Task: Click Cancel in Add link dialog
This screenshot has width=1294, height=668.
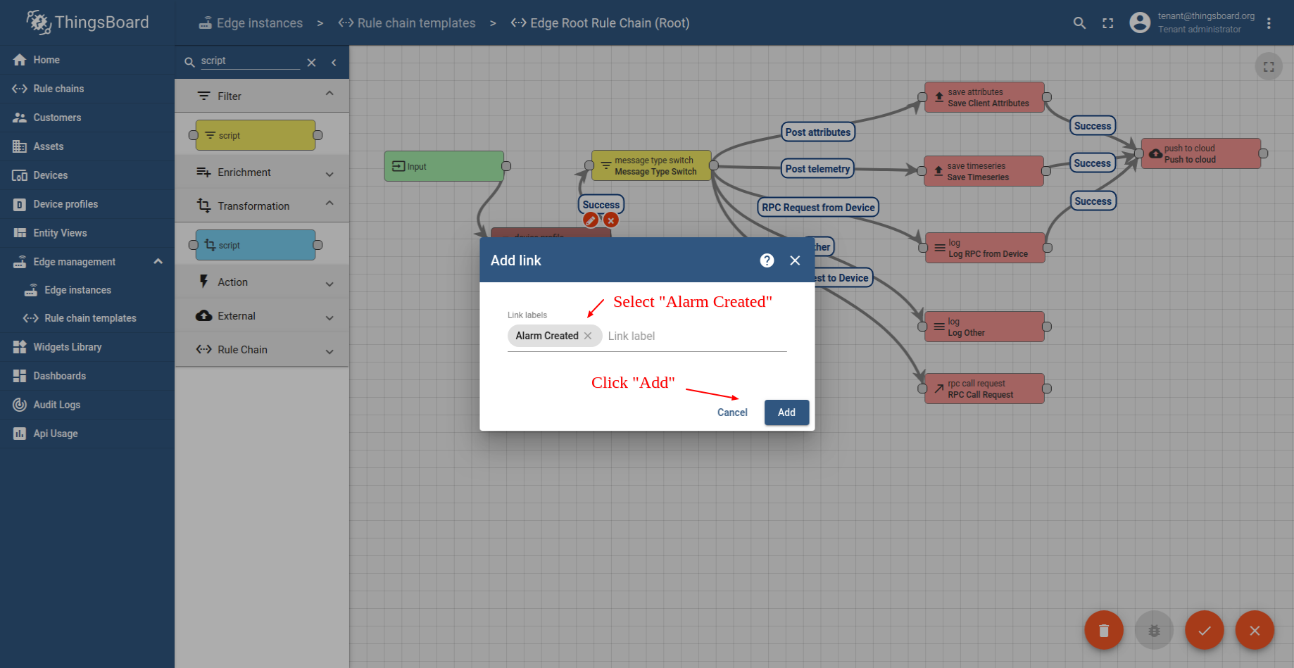Action: 732,412
